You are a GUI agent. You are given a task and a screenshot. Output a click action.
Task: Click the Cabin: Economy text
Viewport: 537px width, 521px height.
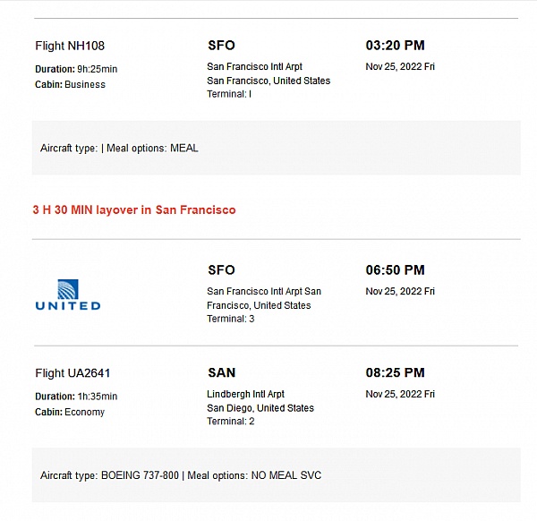click(70, 412)
